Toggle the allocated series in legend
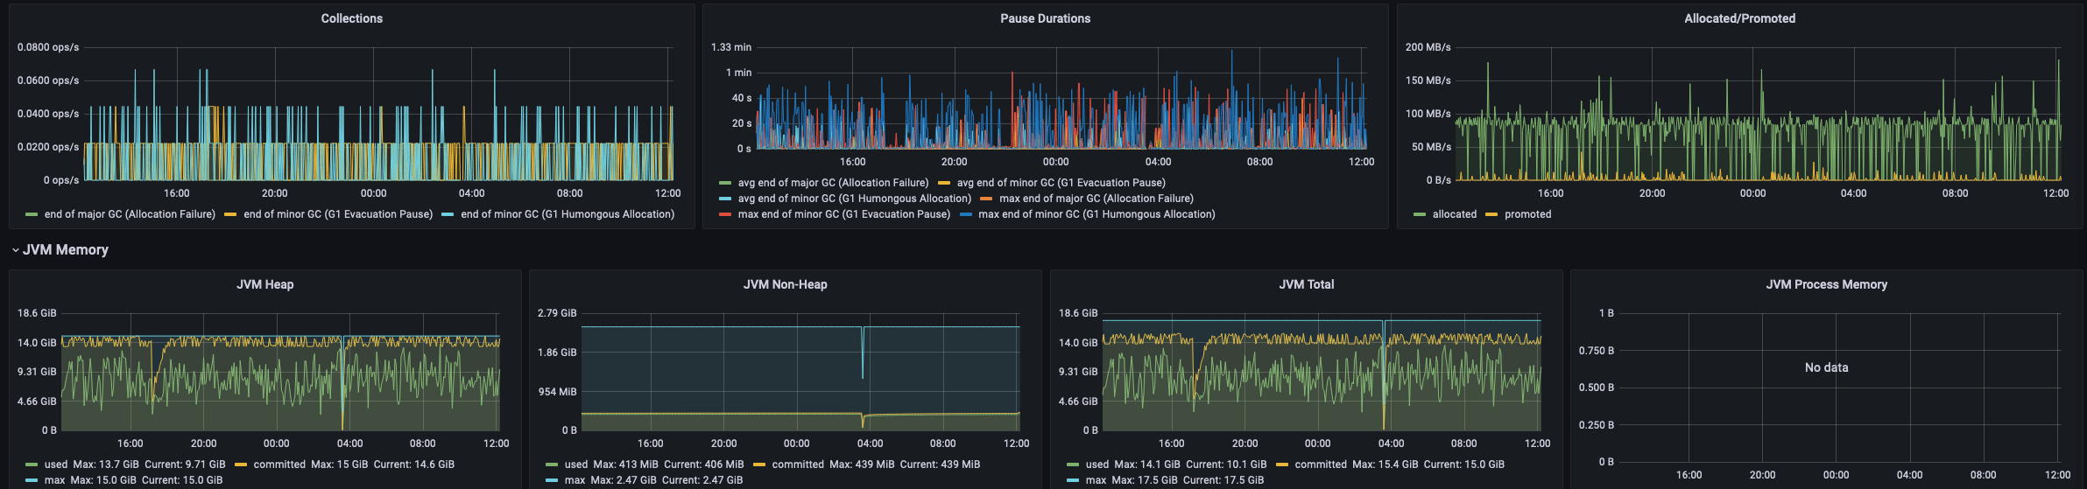2087x489 pixels. (1455, 214)
